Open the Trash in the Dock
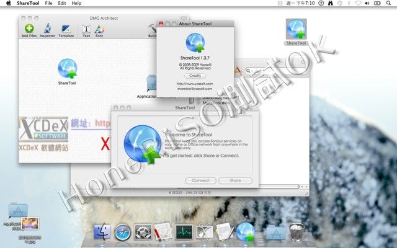 (x=297, y=232)
